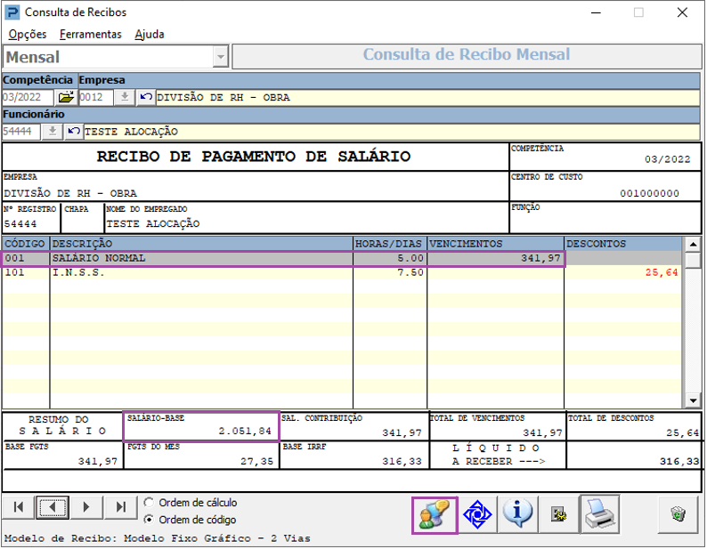Click the Competência field 03/2022
Image resolution: width=707 pixels, height=549 pixels.
(28, 97)
